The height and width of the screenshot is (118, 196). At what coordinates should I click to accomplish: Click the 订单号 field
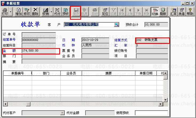(x=39, y=35)
